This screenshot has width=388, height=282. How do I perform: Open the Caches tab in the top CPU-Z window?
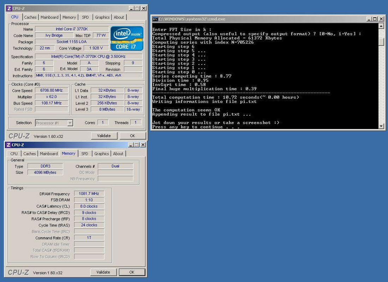click(x=30, y=17)
